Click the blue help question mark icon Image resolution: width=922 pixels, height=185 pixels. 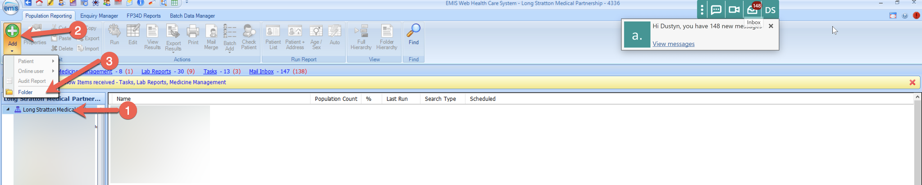(905, 16)
